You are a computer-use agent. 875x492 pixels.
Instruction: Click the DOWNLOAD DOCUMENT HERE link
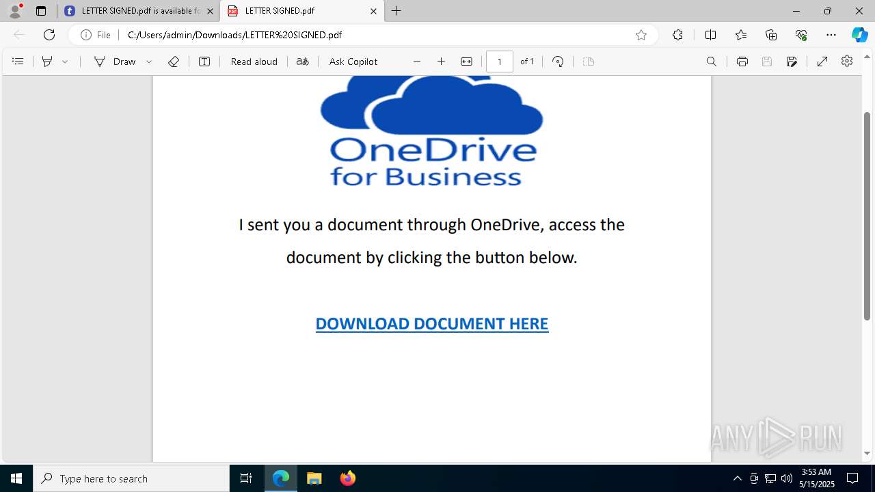click(x=432, y=324)
